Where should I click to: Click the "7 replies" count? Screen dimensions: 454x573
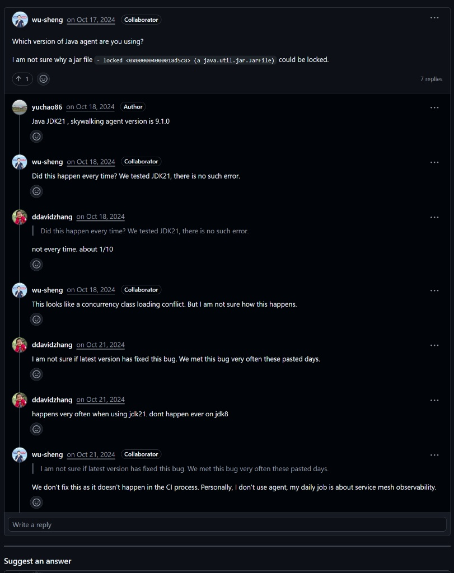431,79
